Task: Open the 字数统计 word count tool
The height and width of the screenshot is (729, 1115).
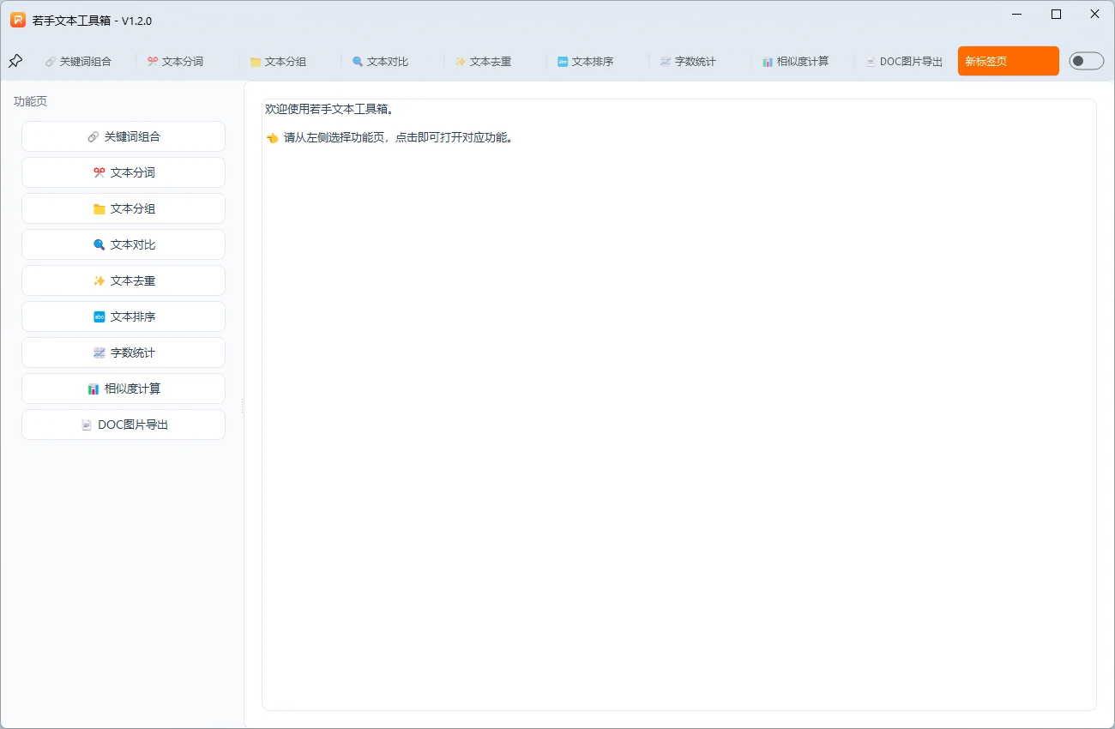Action: pos(123,352)
